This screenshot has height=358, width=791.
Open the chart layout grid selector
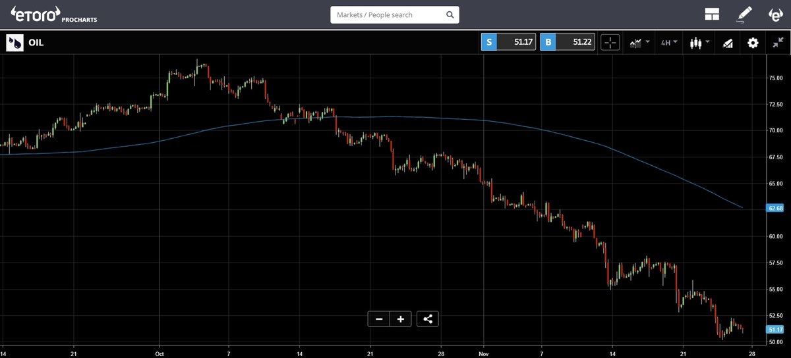click(711, 14)
